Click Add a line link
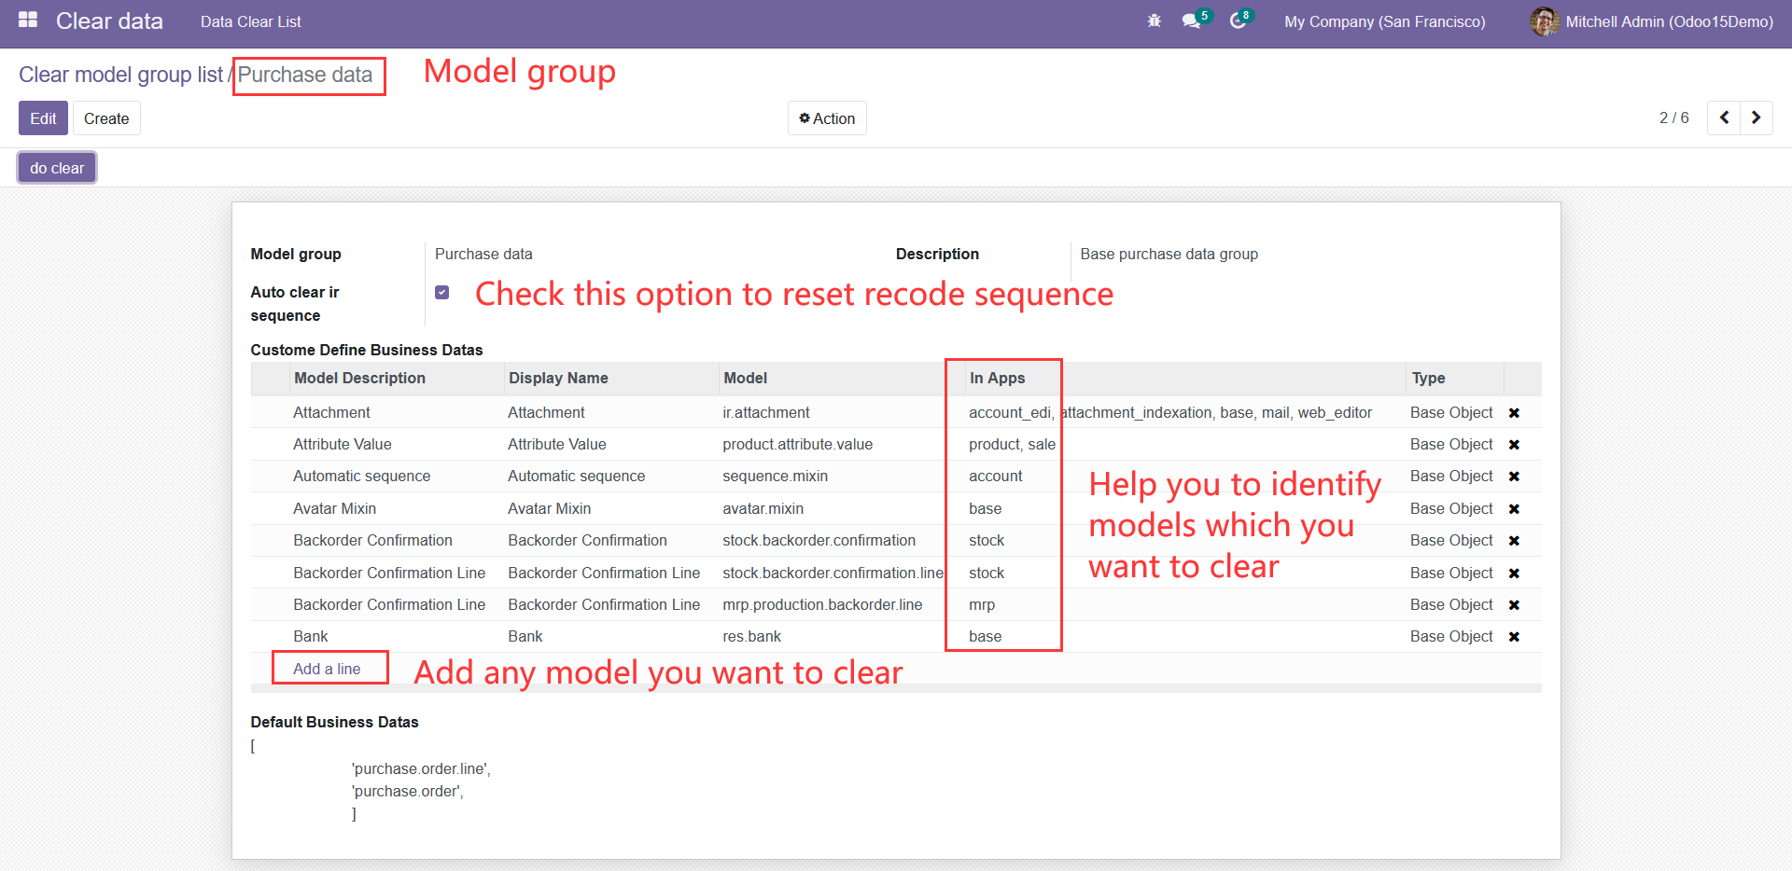 (x=327, y=669)
